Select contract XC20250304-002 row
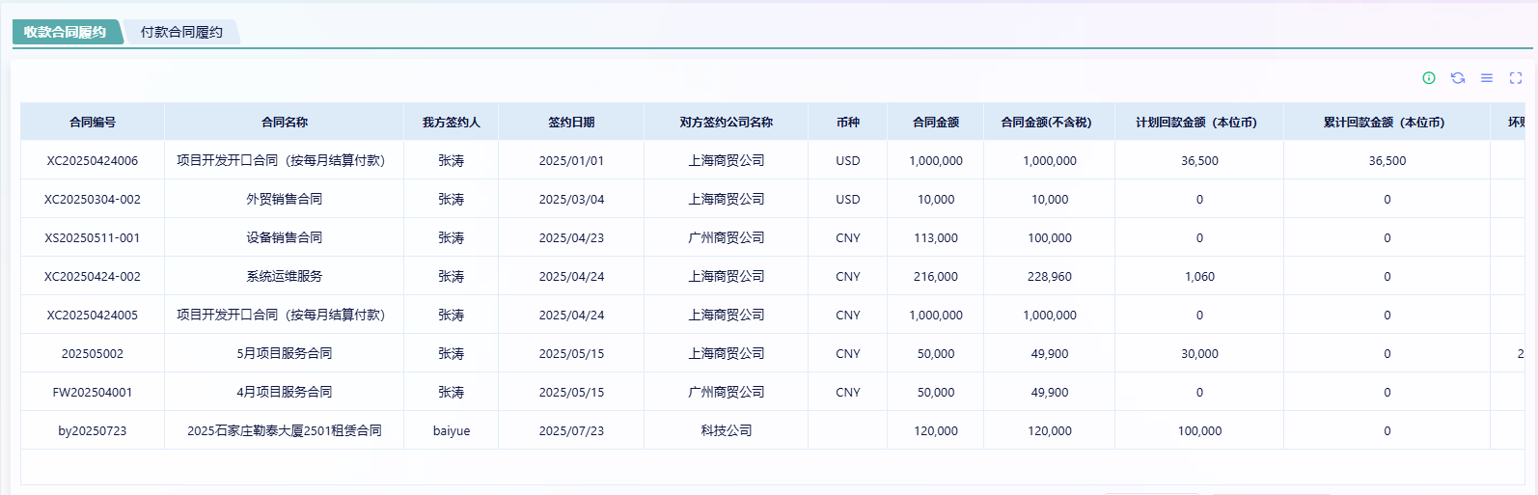This screenshot has height=495, width=1538. (93, 200)
